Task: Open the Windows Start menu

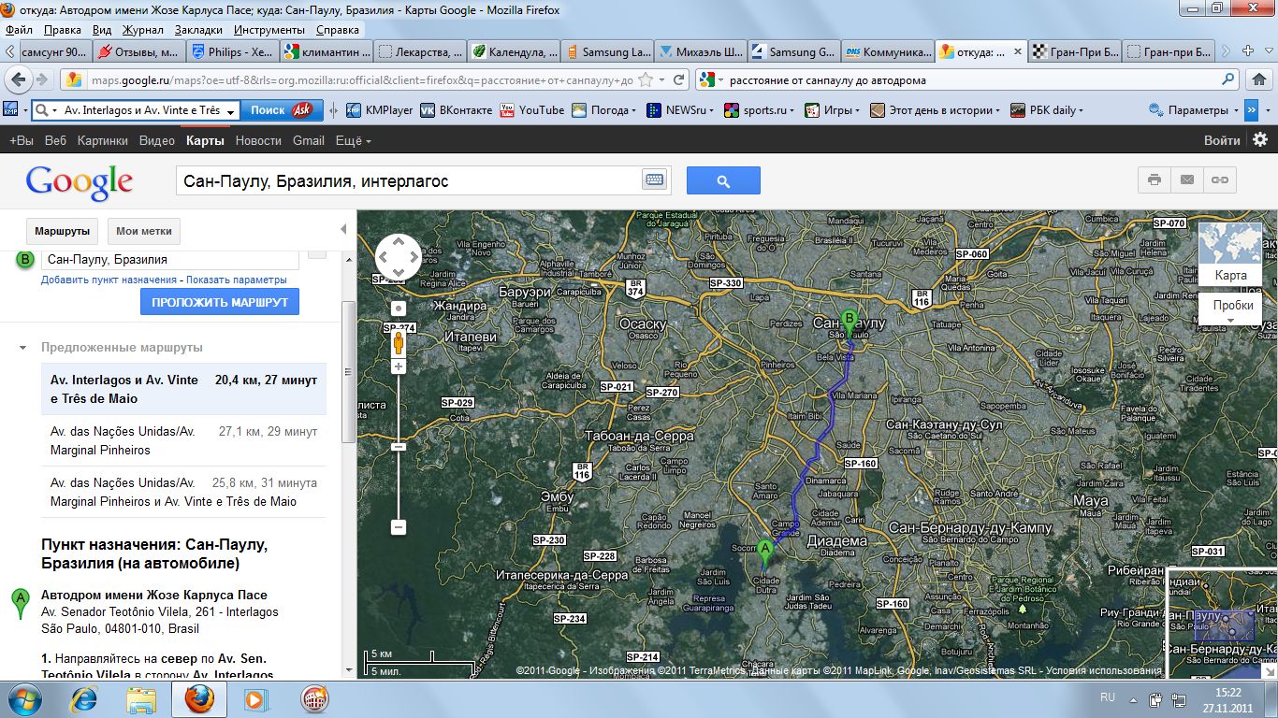Action: [23, 699]
